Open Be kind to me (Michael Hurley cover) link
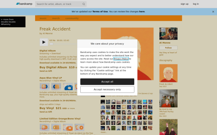217x135 pixels. click(x=166, y=112)
